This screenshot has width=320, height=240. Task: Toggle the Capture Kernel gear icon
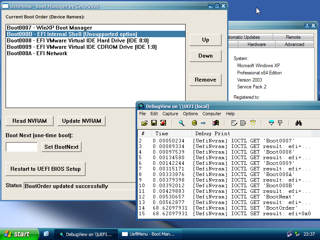tap(194, 123)
